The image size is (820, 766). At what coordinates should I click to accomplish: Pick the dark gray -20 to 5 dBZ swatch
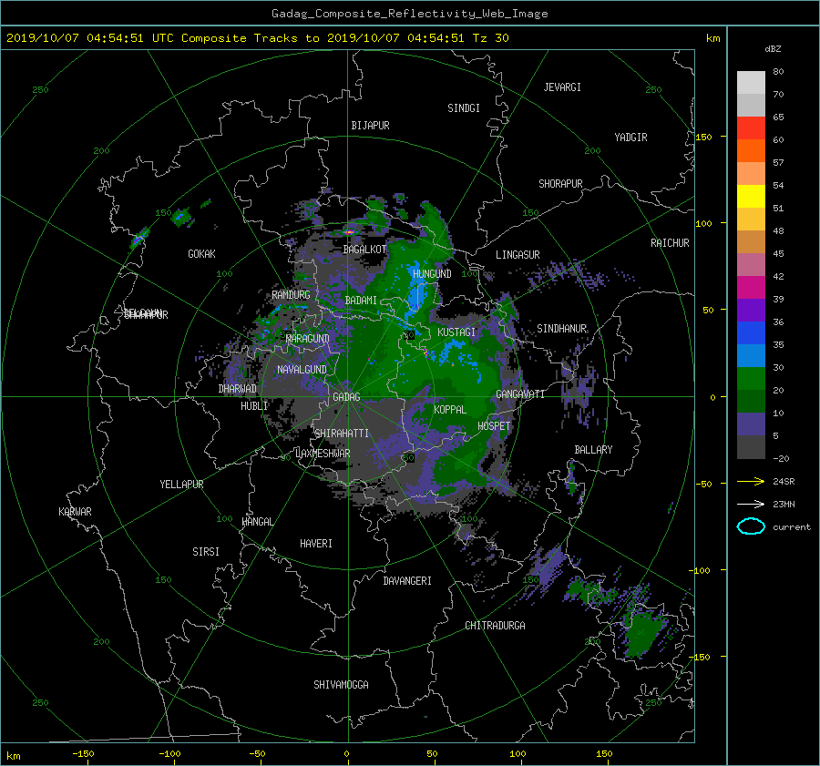click(751, 447)
